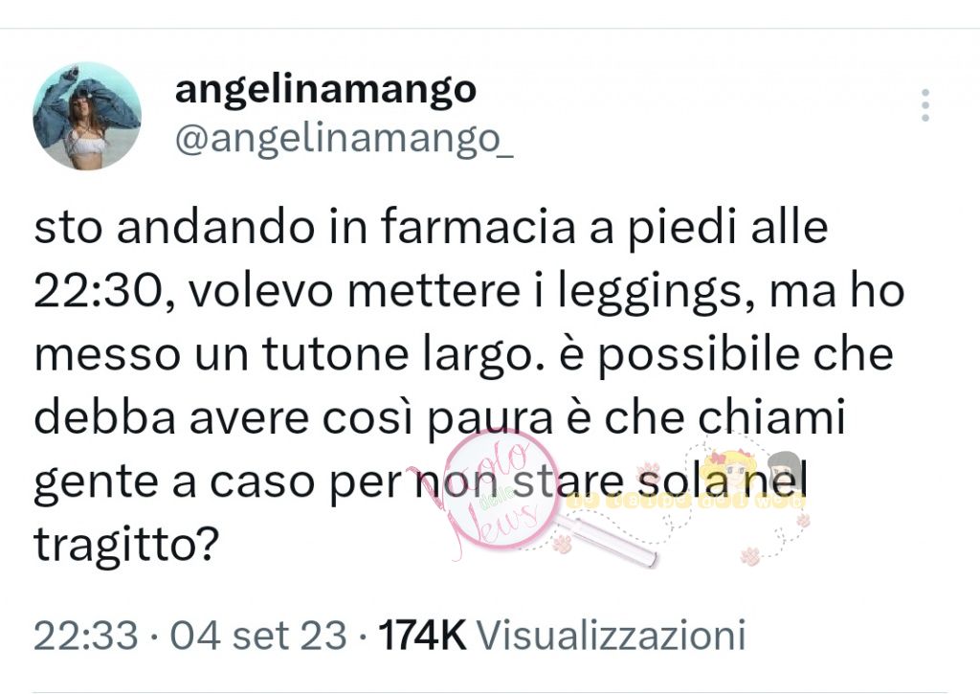
Task: Click the magnifying glass handle in watermark
Action: click(x=608, y=539)
